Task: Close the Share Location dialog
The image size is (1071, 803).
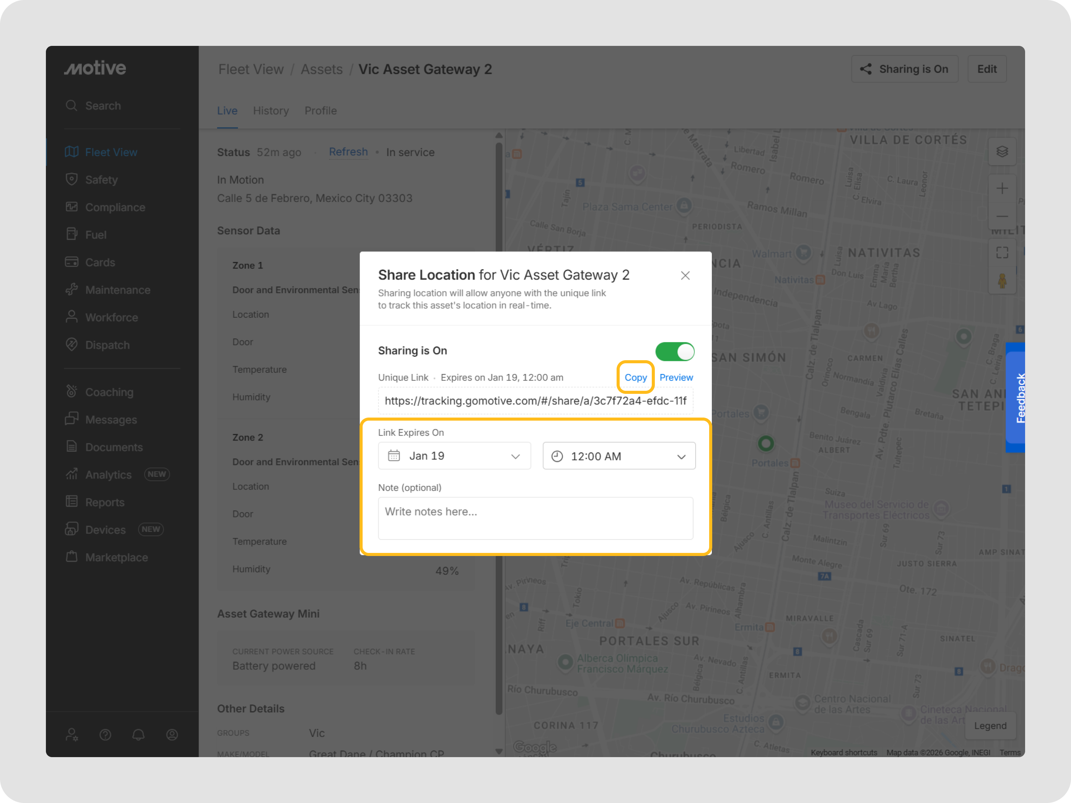Action: [x=685, y=275]
